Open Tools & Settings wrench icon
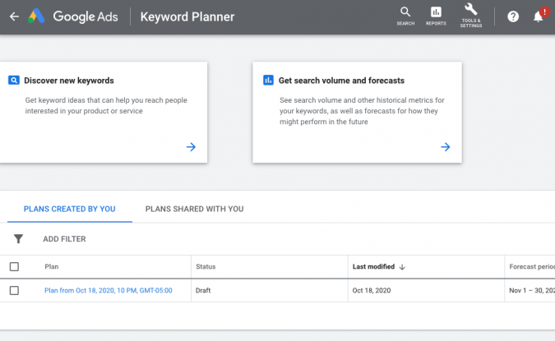 [x=471, y=16]
